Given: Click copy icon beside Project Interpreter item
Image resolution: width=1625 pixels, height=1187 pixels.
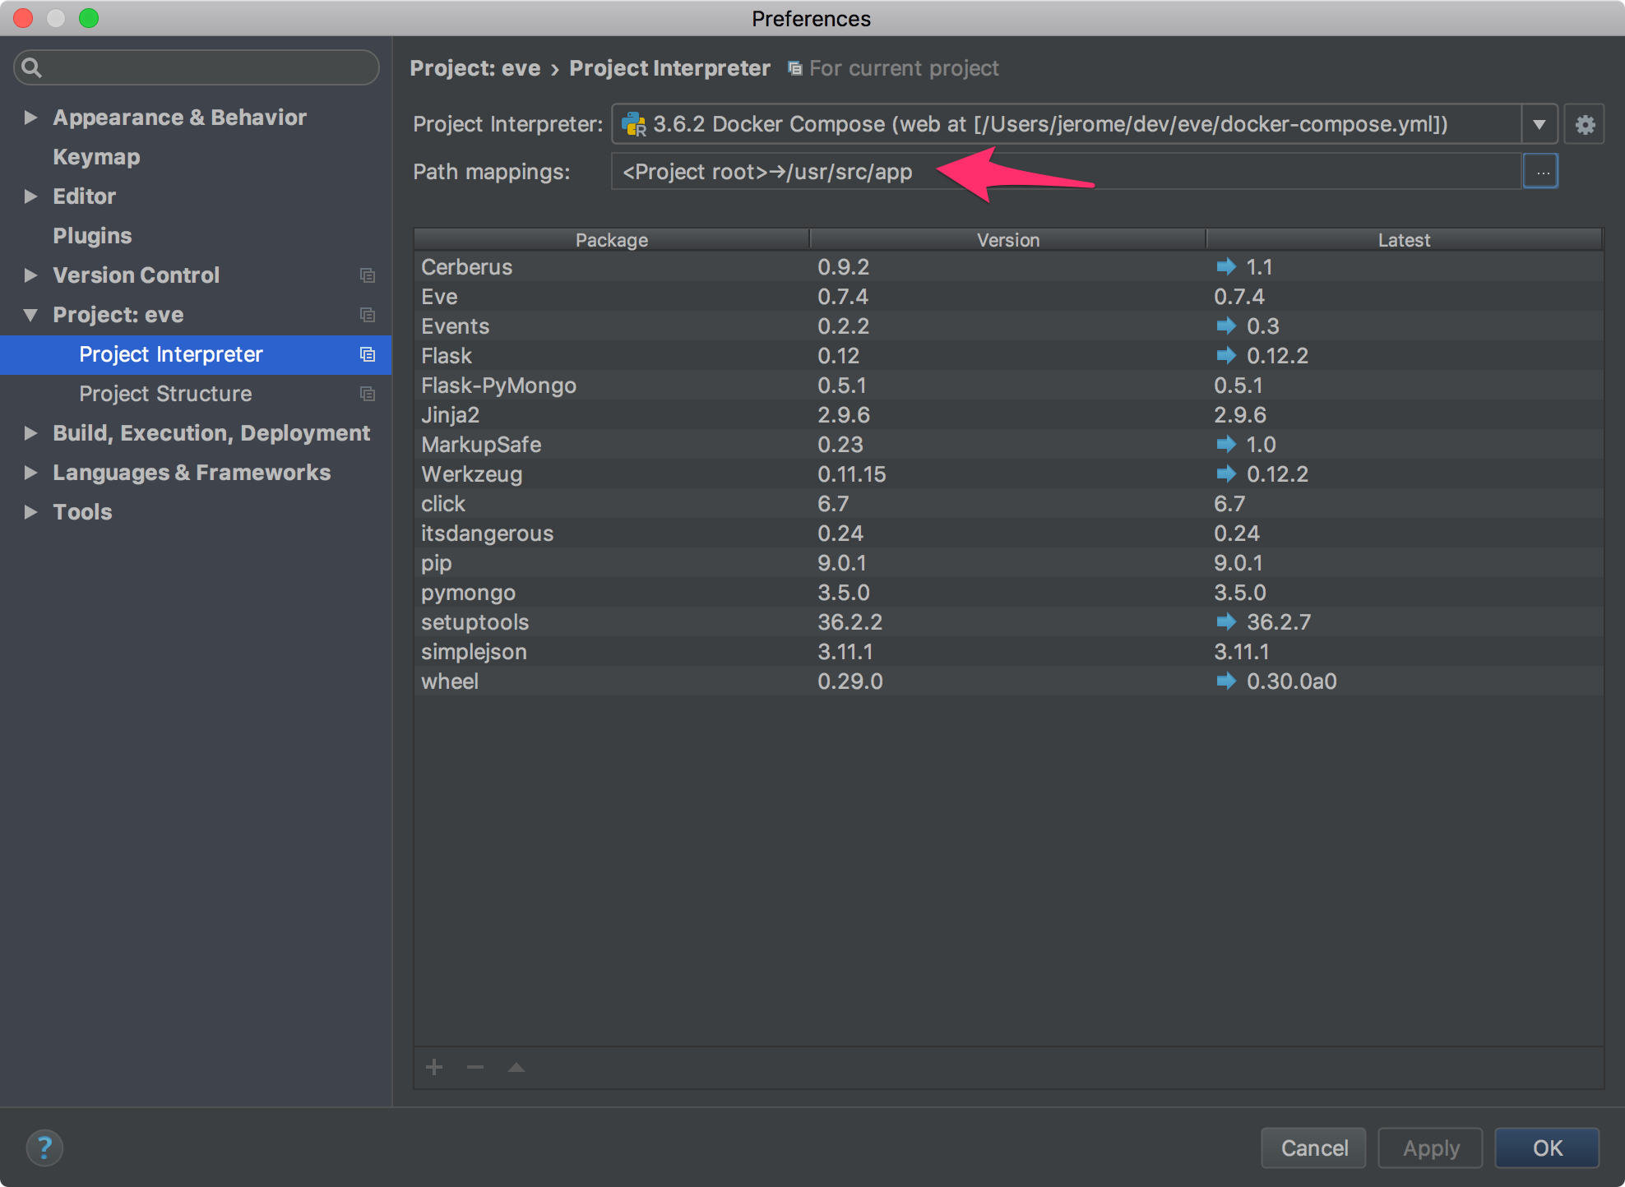Looking at the screenshot, I should [368, 354].
